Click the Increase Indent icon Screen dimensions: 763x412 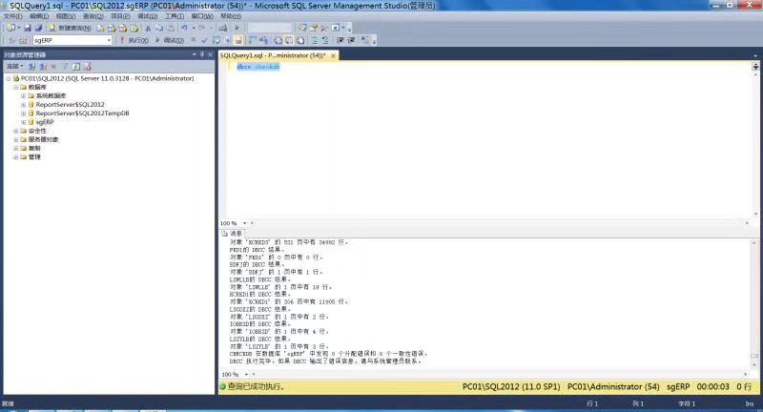[x=351, y=40]
